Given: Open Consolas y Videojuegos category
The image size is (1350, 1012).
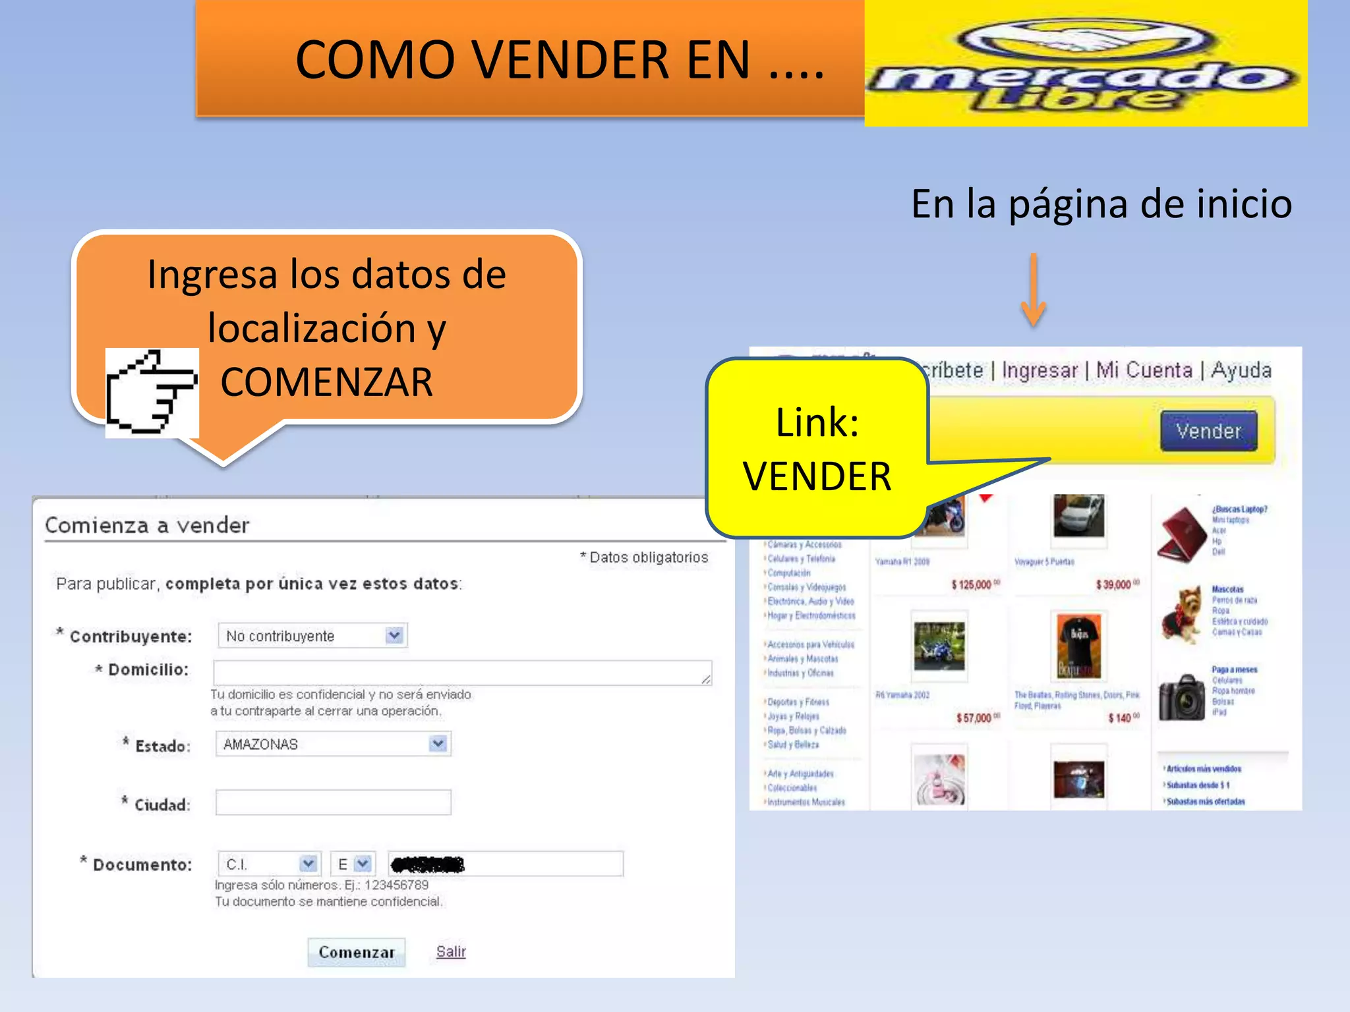Looking at the screenshot, I should (x=806, y=587).
